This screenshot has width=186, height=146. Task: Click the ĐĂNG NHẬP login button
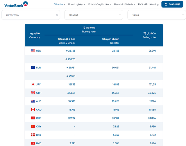[172, 4]
